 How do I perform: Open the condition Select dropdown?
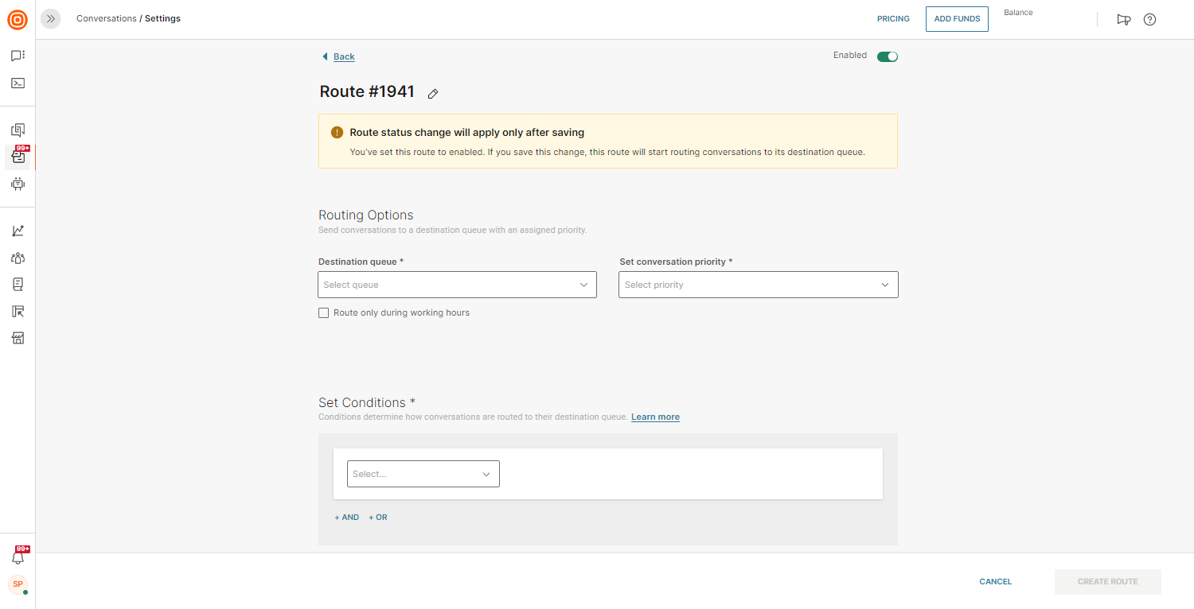(x=423, y=474)
